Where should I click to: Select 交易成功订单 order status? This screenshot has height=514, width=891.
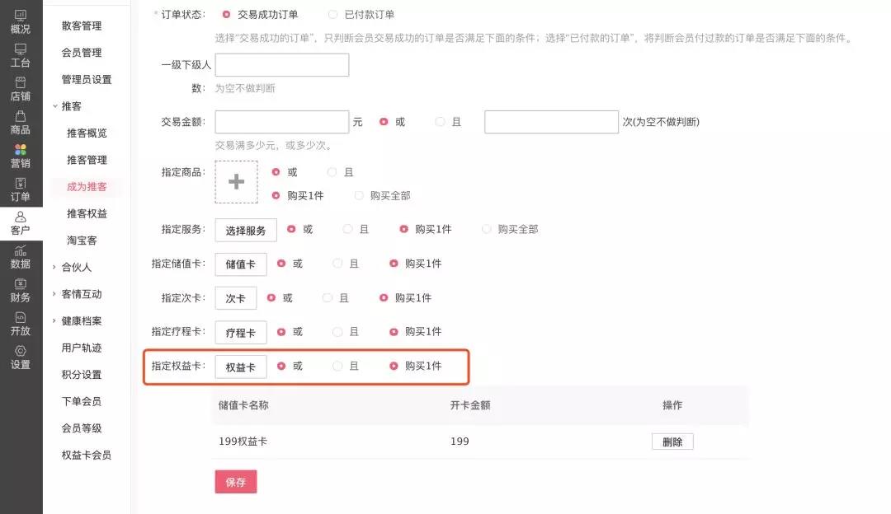[226, 14]
